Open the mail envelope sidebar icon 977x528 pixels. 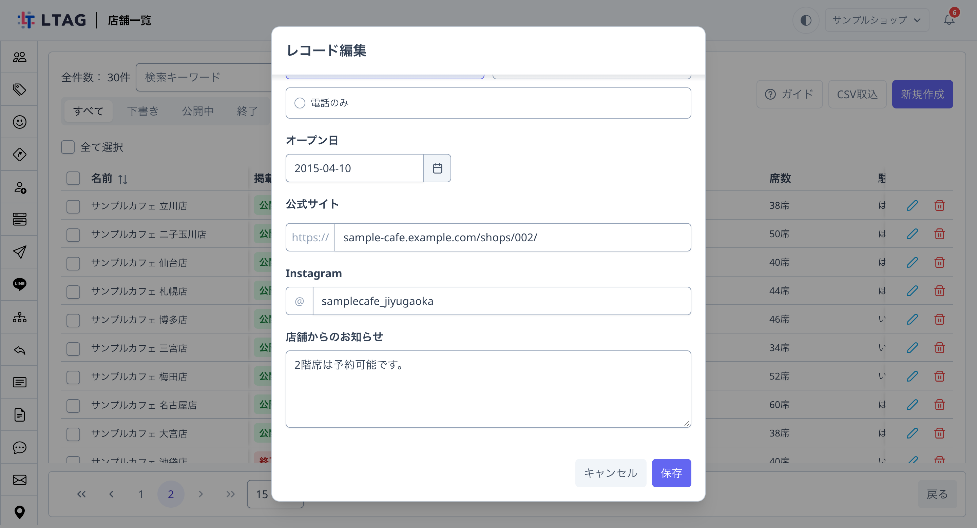(x=19, y=480)
